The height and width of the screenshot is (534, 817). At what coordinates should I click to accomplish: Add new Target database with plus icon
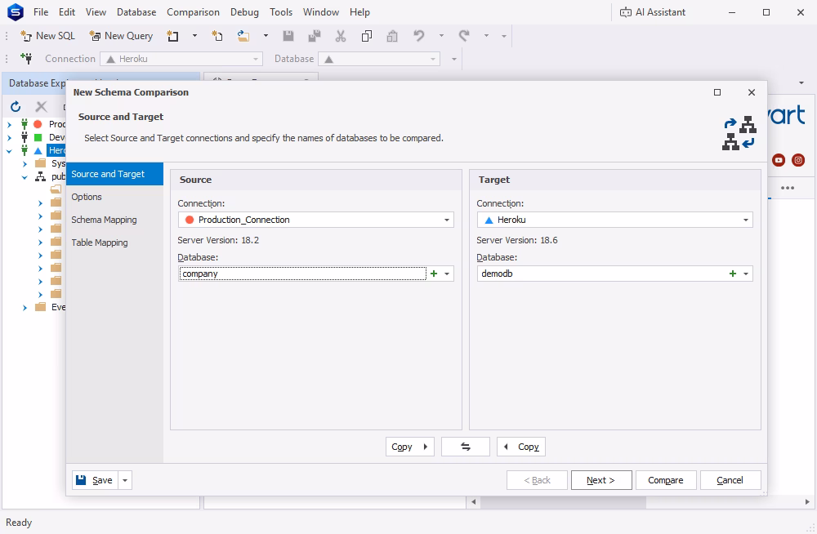(733, 274)
